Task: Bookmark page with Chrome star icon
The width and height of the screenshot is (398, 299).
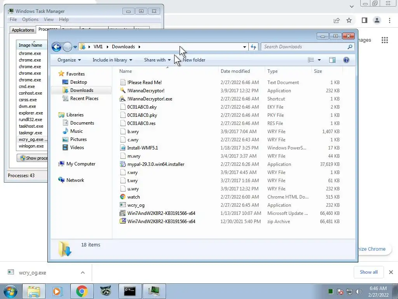Action: point(349,20)
